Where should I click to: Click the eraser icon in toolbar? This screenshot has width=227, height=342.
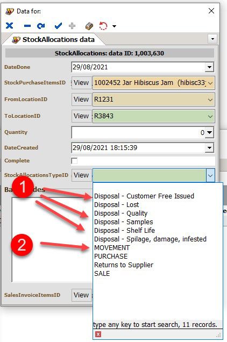(89, 26)
